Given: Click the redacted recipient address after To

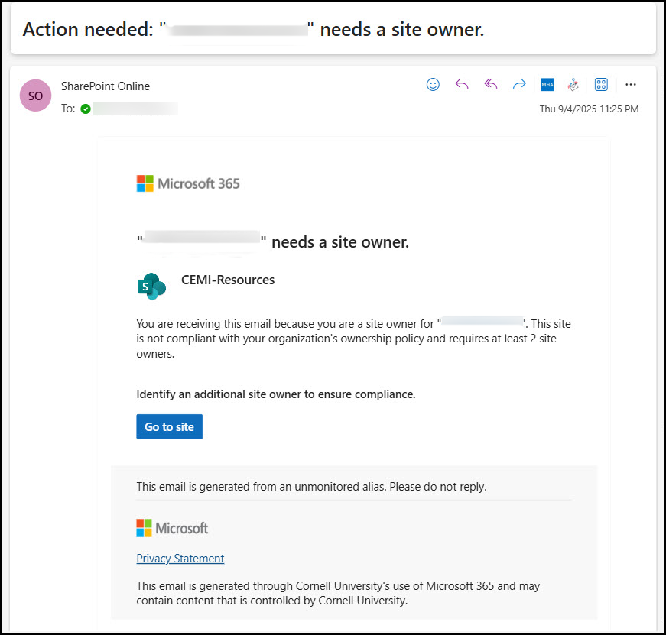Looking at the screenshot, I should (x=135, y=109).
